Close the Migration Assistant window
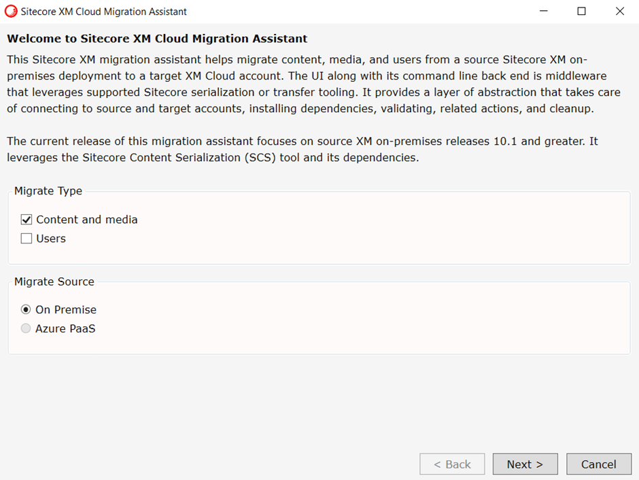The image size is (639, 480). [x=620, y=11]
